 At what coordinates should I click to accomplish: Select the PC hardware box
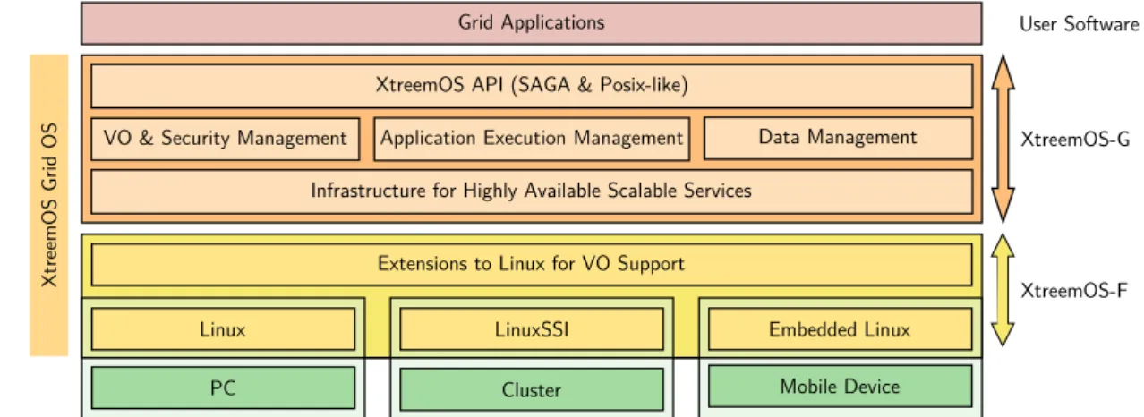coord(223,388)
